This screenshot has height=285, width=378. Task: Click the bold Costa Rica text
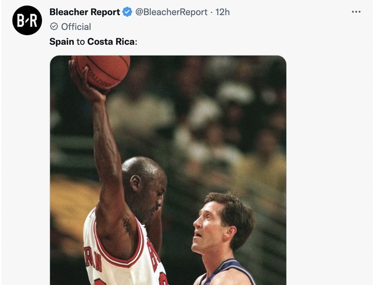tap(111, 41)
